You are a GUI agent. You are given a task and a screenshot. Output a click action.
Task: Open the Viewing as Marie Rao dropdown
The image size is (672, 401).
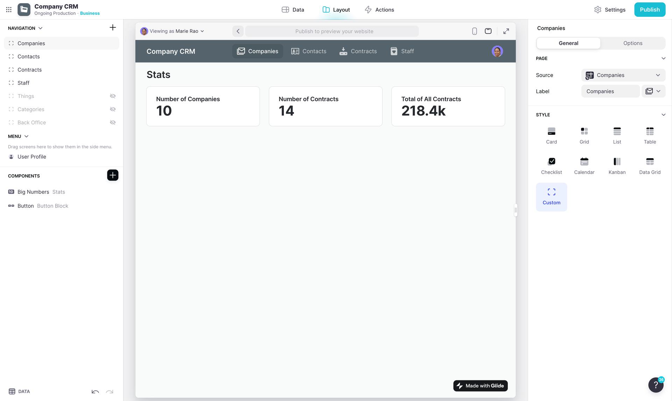click(x=172, y=31)
